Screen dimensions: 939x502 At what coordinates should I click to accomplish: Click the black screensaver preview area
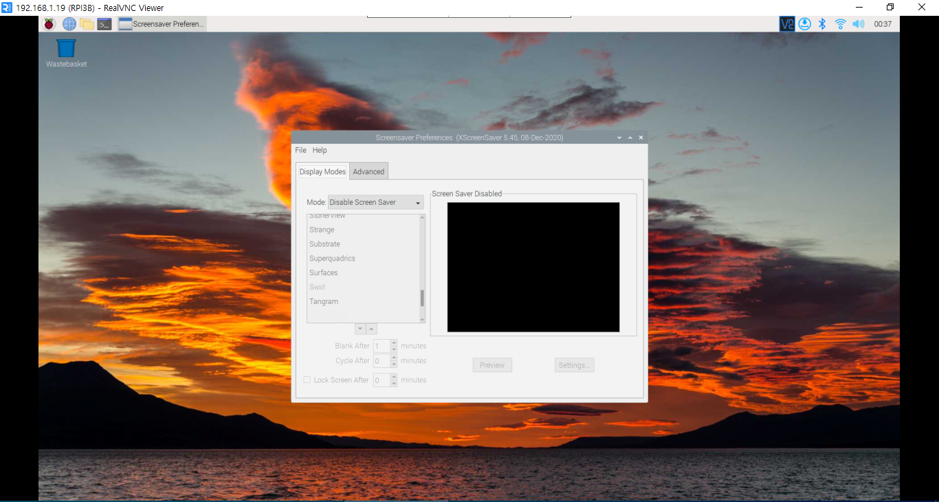click(x=533, y=267)
